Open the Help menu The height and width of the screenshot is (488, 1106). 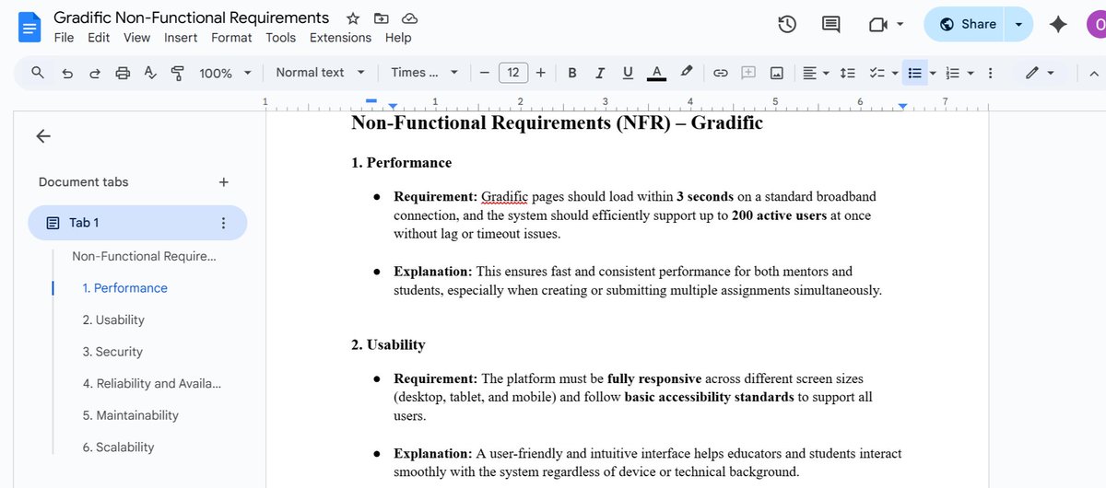click(x=398, y=38)
